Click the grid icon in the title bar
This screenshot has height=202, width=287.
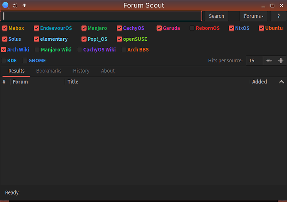[x=15, y=5]
